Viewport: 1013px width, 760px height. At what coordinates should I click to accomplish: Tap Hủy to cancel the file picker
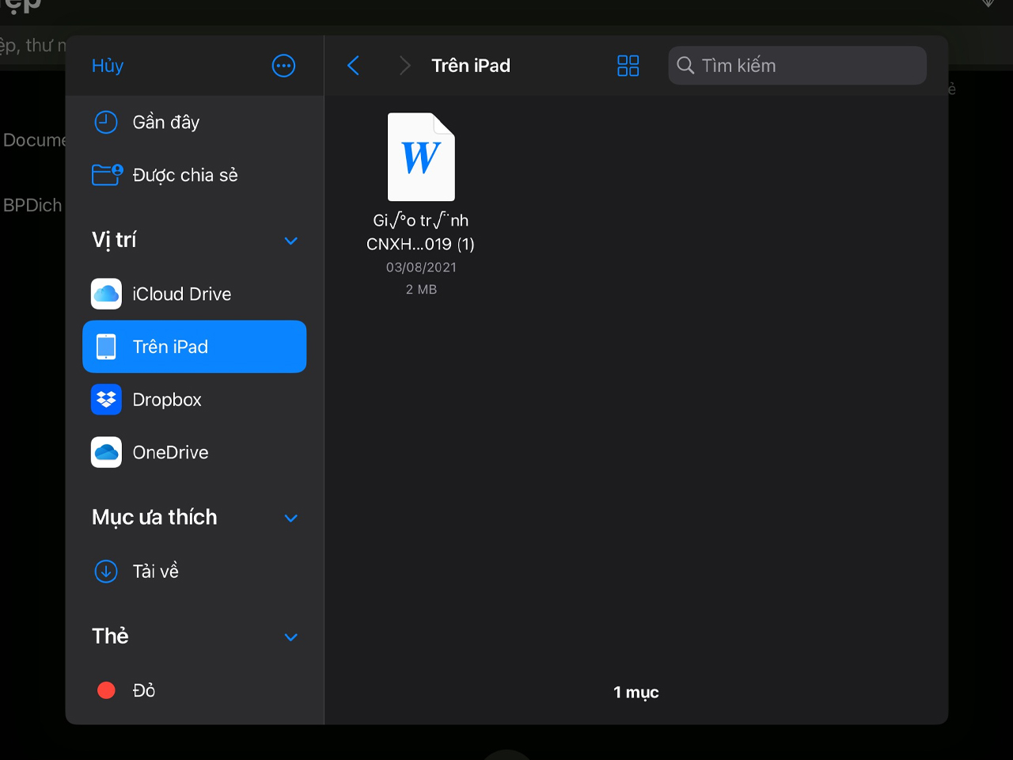(x=108, y=66)
